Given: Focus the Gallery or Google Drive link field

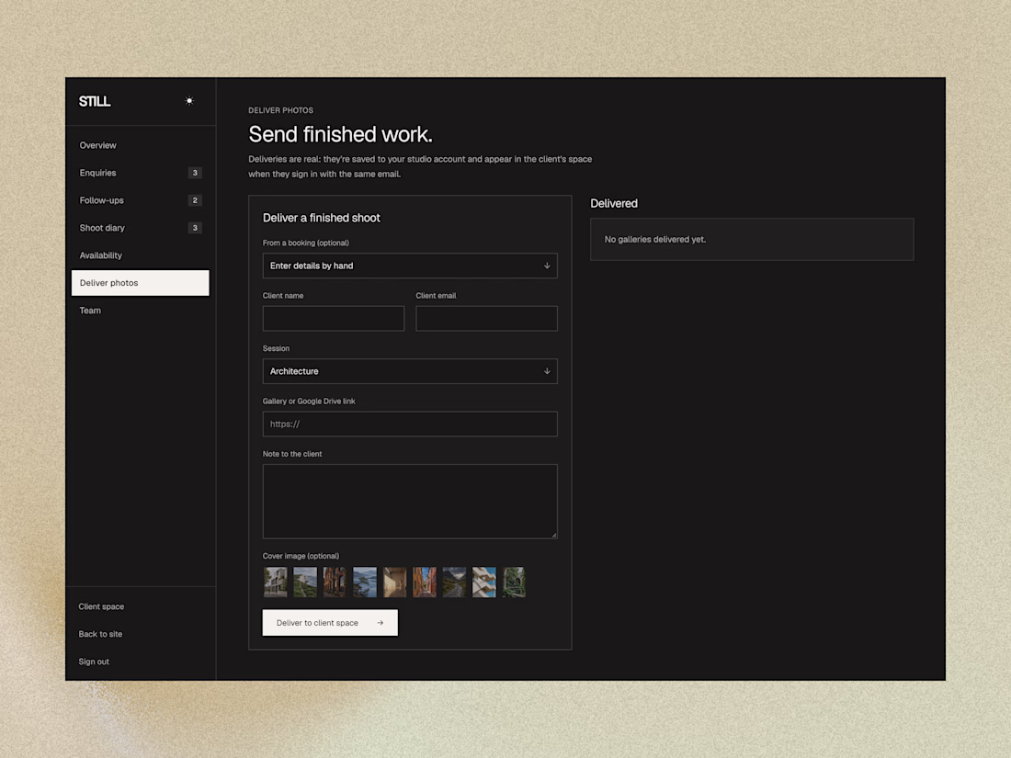Looking at the screenshot, I should click(x=410, y=424).
